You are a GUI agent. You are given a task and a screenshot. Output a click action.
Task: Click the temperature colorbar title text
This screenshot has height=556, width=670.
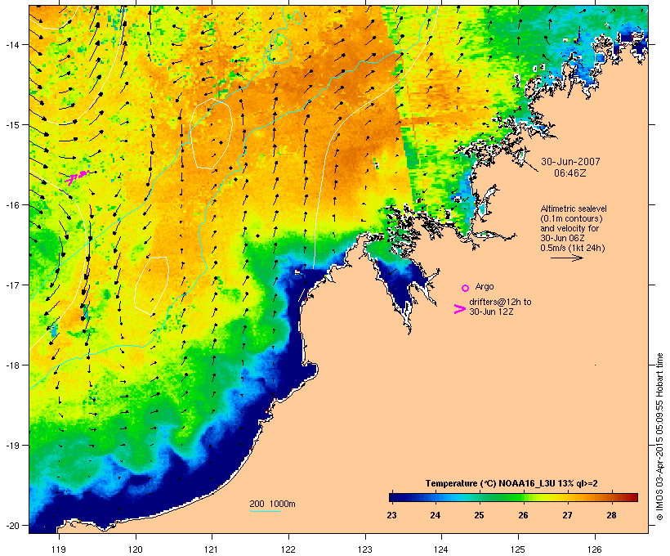tap(511, 484)
